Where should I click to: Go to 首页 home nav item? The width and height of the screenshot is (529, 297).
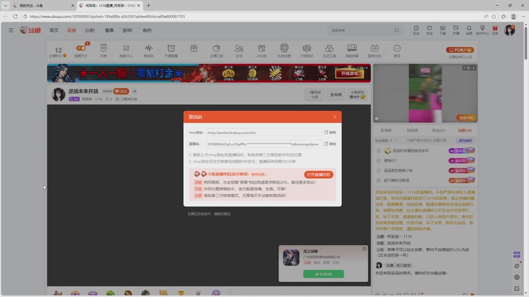tap(54, 30)
